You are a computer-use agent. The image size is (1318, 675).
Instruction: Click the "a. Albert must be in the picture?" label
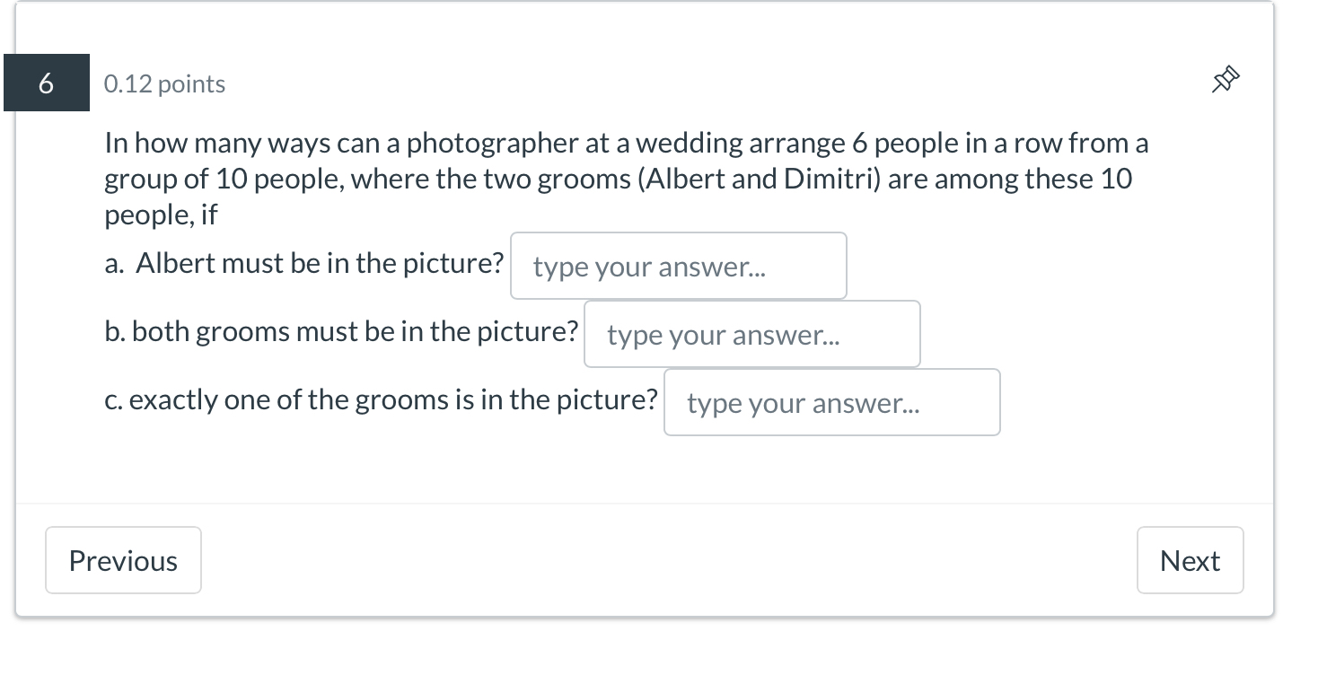pyautogui.click(x=304, y=264)
